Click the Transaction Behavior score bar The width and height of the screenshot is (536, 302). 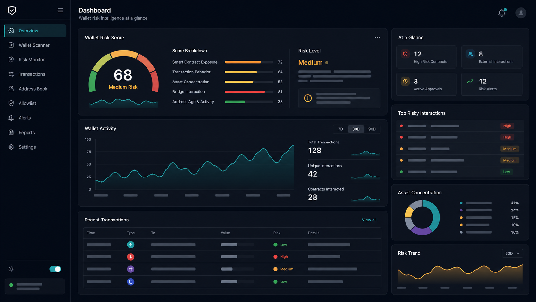click(x=249, y=72)
